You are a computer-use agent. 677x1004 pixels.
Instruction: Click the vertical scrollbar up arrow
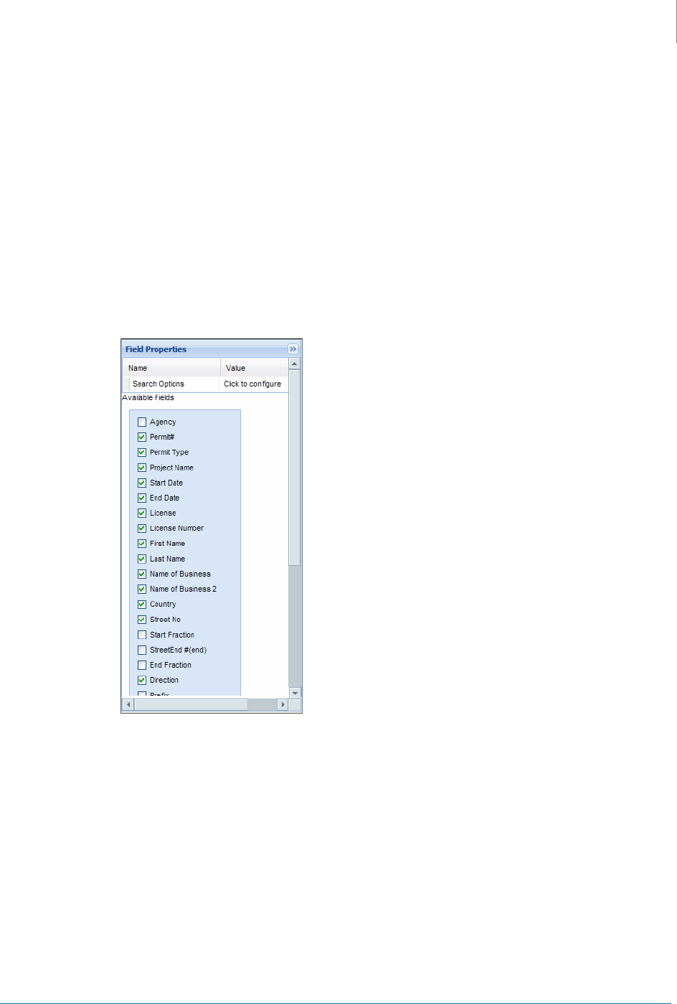295,364
